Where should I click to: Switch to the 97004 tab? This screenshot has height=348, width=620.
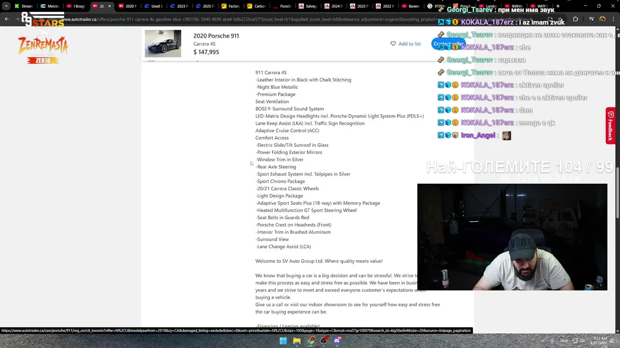pos(436,6)
